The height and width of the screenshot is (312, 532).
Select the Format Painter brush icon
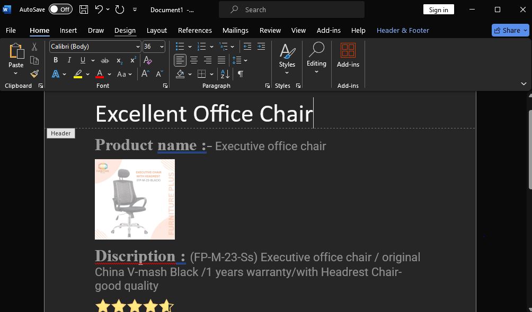click(34, 74)
